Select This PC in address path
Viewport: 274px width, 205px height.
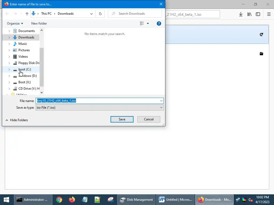46,14
